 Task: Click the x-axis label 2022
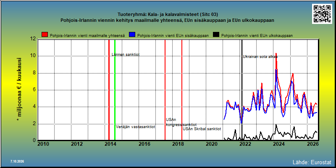click(x=245, y=144)
